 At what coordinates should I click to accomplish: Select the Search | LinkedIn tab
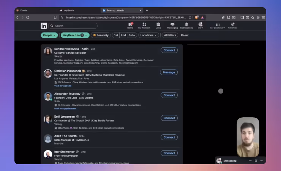tap(122, 10)
